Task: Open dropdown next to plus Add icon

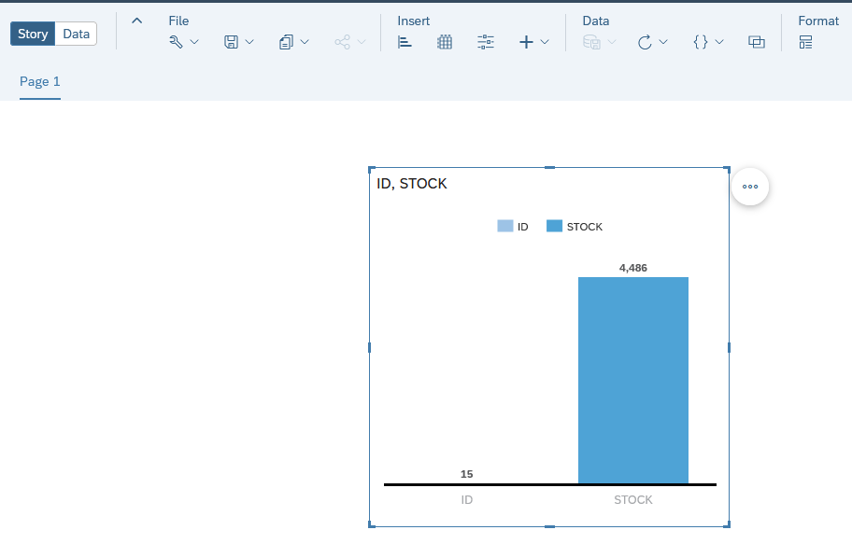Action: tap(545, 42)
